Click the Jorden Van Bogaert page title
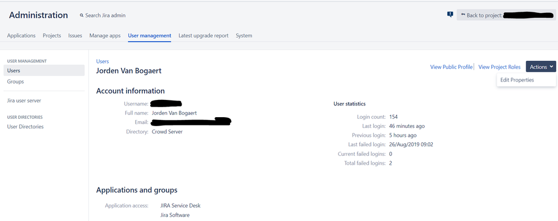The width and height of the screenshot is (558, 221). (129, 71)
